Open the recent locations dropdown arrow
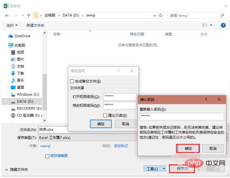Image resolution: width=230 pixels, height=178 pixels. pos(22,16)
